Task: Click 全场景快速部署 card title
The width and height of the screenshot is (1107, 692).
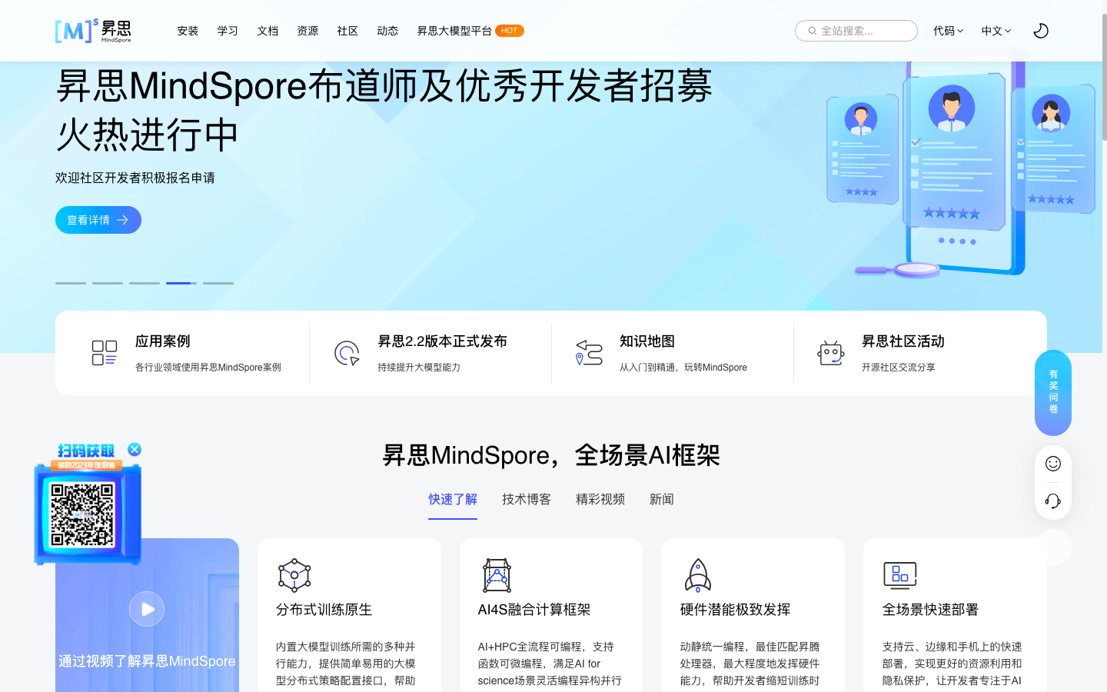Action: pos(931,610)
